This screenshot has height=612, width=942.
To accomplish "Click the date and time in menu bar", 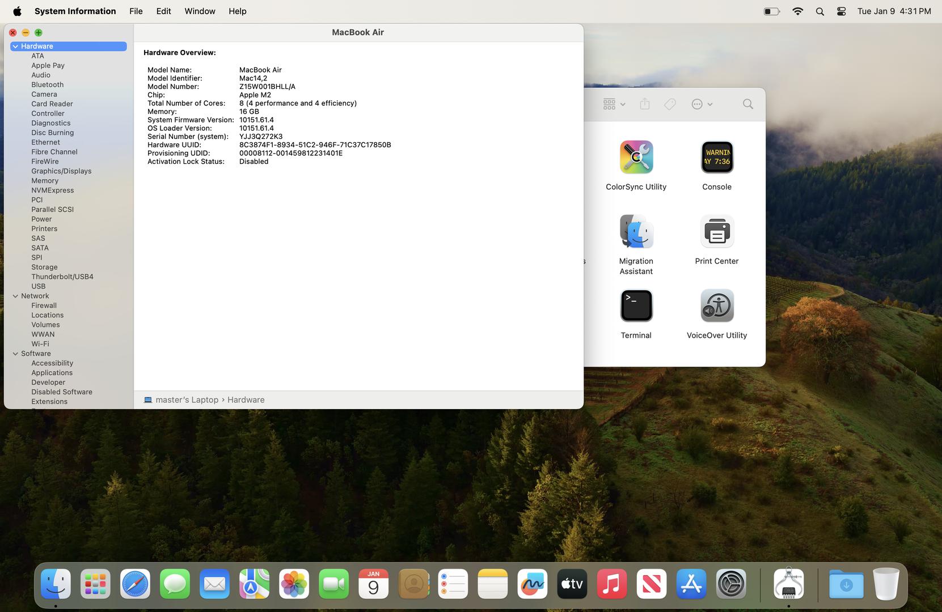I will (894, 11).
